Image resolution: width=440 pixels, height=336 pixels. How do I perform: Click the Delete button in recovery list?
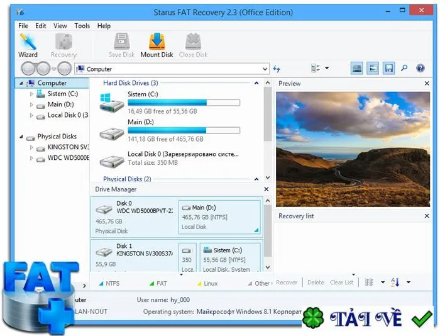tap(316, 283)
